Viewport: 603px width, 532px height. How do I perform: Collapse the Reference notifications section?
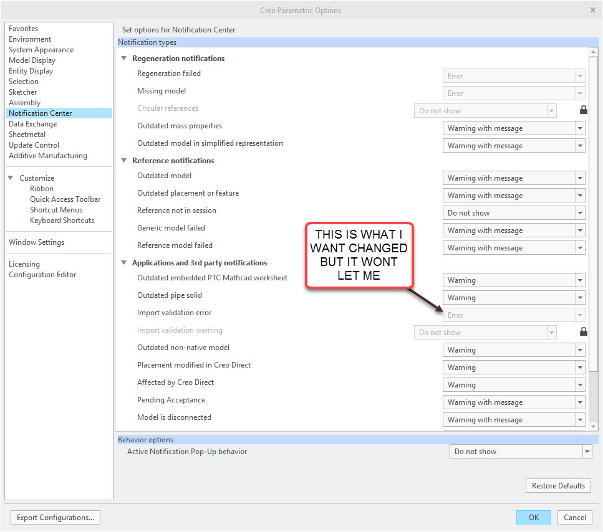[x=123, y=160]
